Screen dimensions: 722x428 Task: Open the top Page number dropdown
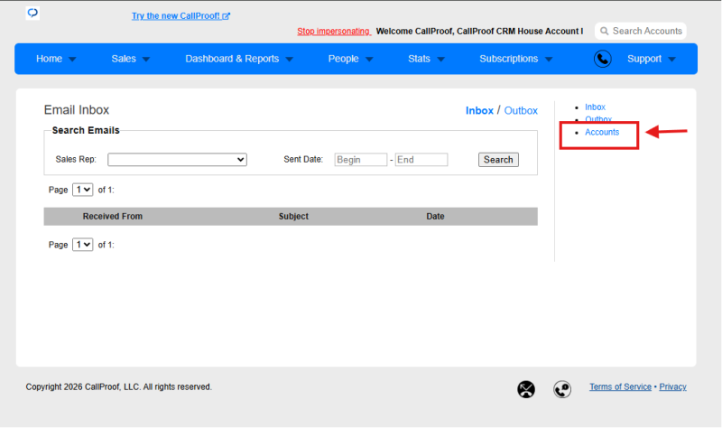click(82, 190)
